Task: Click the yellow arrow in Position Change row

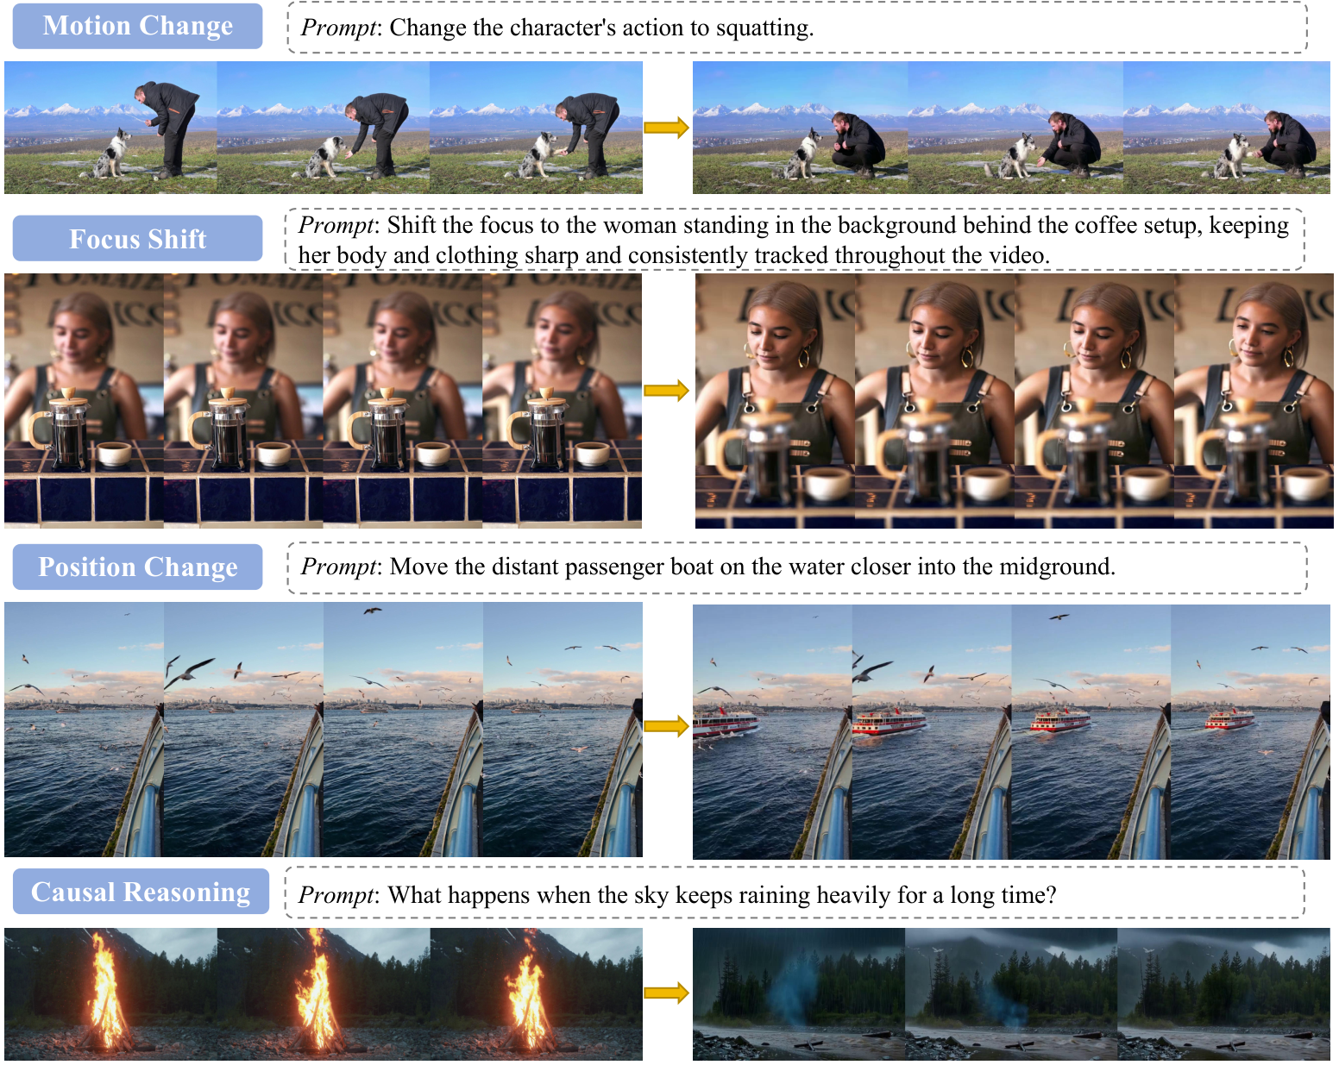Action: (x=667, y=726)
